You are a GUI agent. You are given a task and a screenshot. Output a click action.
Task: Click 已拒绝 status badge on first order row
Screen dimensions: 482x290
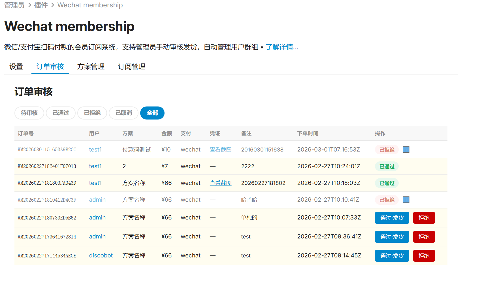[387, 150]
